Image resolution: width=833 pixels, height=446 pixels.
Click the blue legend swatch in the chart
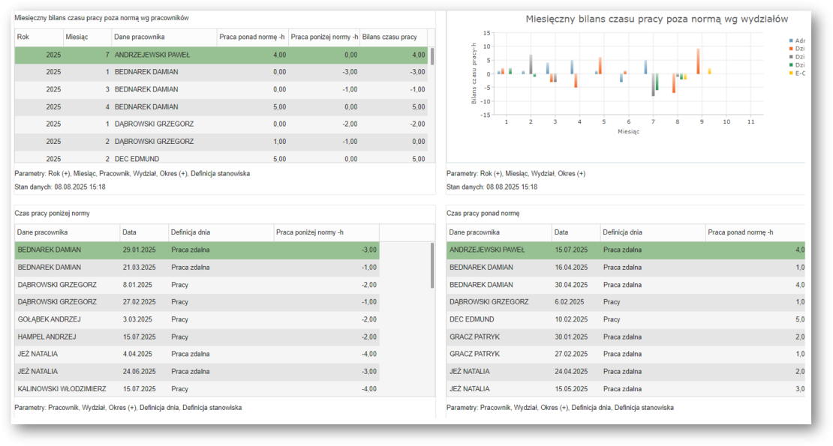tap(791, 40)
